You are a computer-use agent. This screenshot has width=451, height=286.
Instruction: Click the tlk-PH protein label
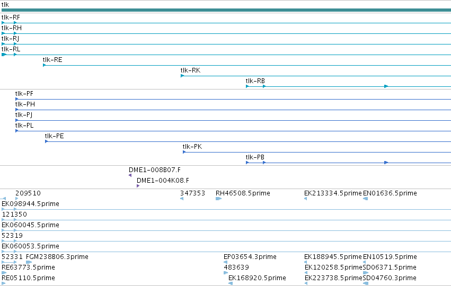coord(25,105)
